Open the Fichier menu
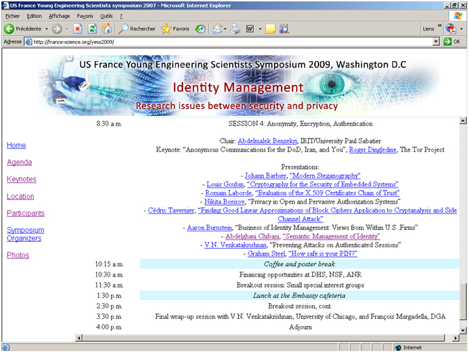 12,16
